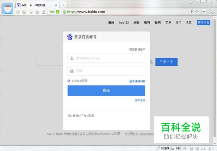
Task: Toggle the speaker mute icon in status bar
Action: coord(197,148)
